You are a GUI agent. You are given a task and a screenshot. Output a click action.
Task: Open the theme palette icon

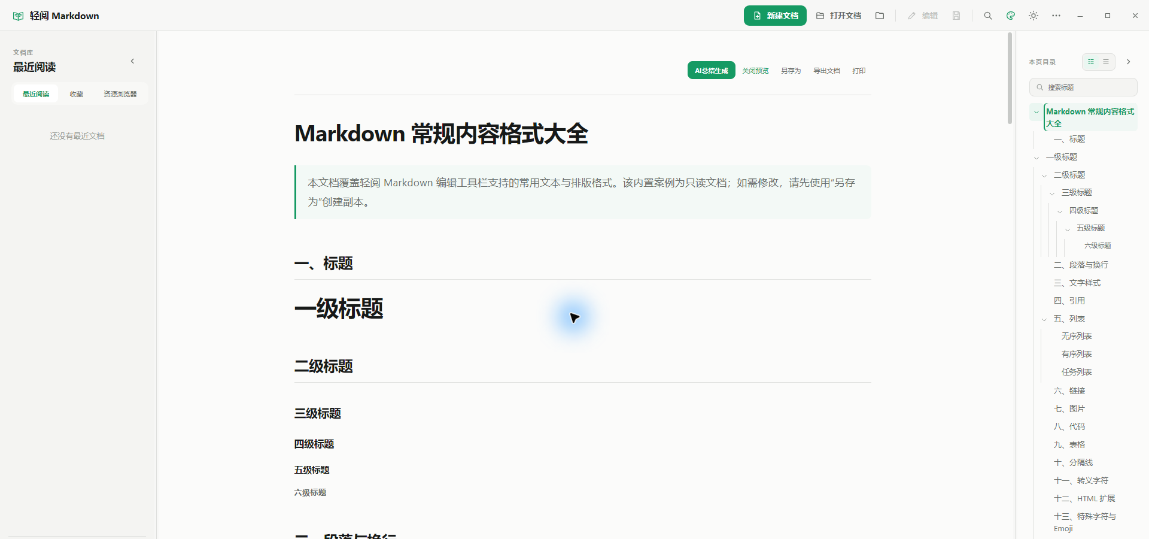click(x=1011, y=16)
